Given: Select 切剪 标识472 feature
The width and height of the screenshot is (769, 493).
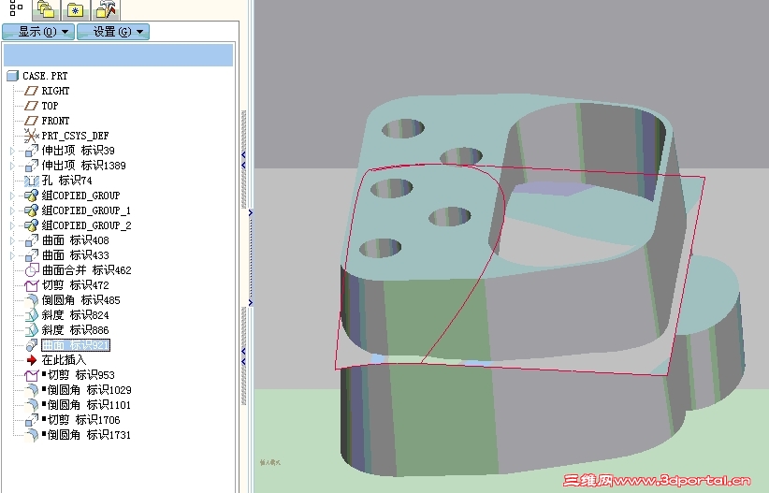Looking at the screenshot, I should pyautogui.click(x=75, y=285).
